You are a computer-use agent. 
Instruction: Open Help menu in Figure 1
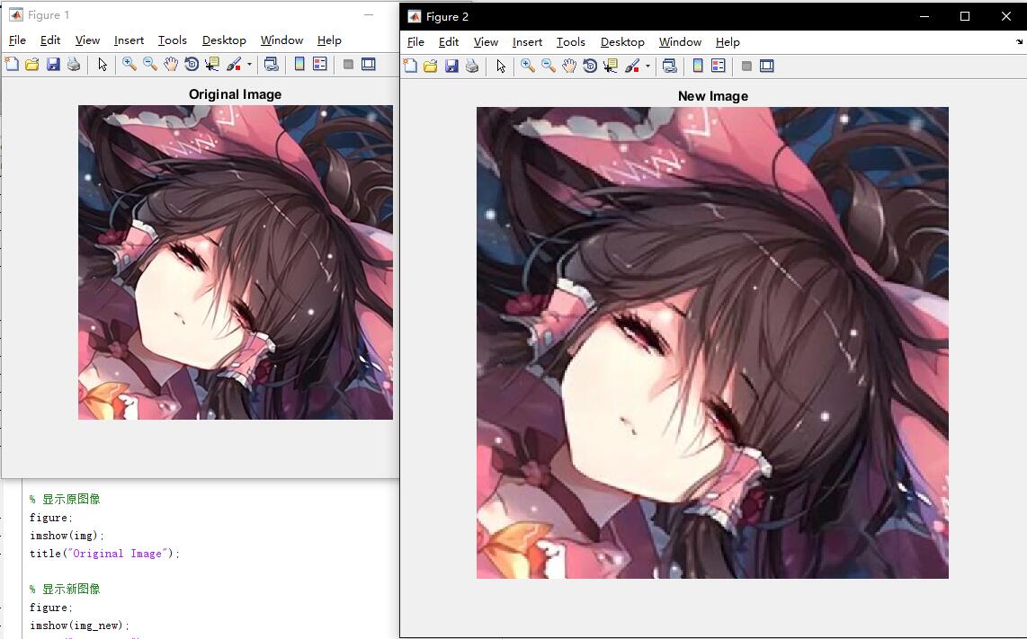click(329, 40)
